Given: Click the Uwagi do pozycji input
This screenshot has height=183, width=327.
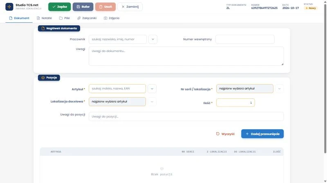Looking at the screenshot, I should [186, 116].
